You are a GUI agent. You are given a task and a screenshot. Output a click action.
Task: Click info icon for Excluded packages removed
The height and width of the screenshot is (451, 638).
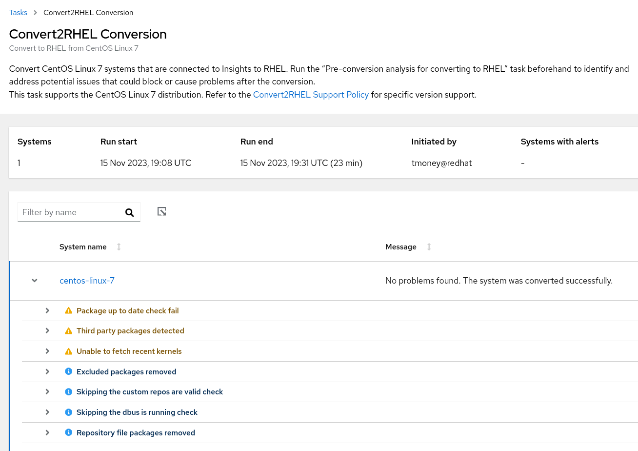pyautogui.click(x=69, y=371)
